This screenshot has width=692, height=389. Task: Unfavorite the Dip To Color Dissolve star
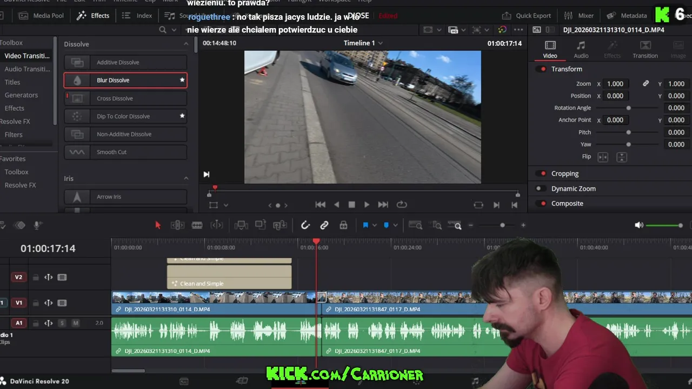(x=182, y=116)
